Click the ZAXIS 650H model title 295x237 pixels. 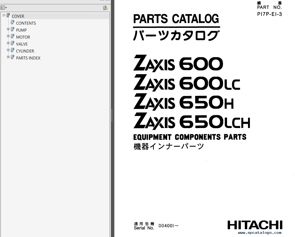coord(184,102)
